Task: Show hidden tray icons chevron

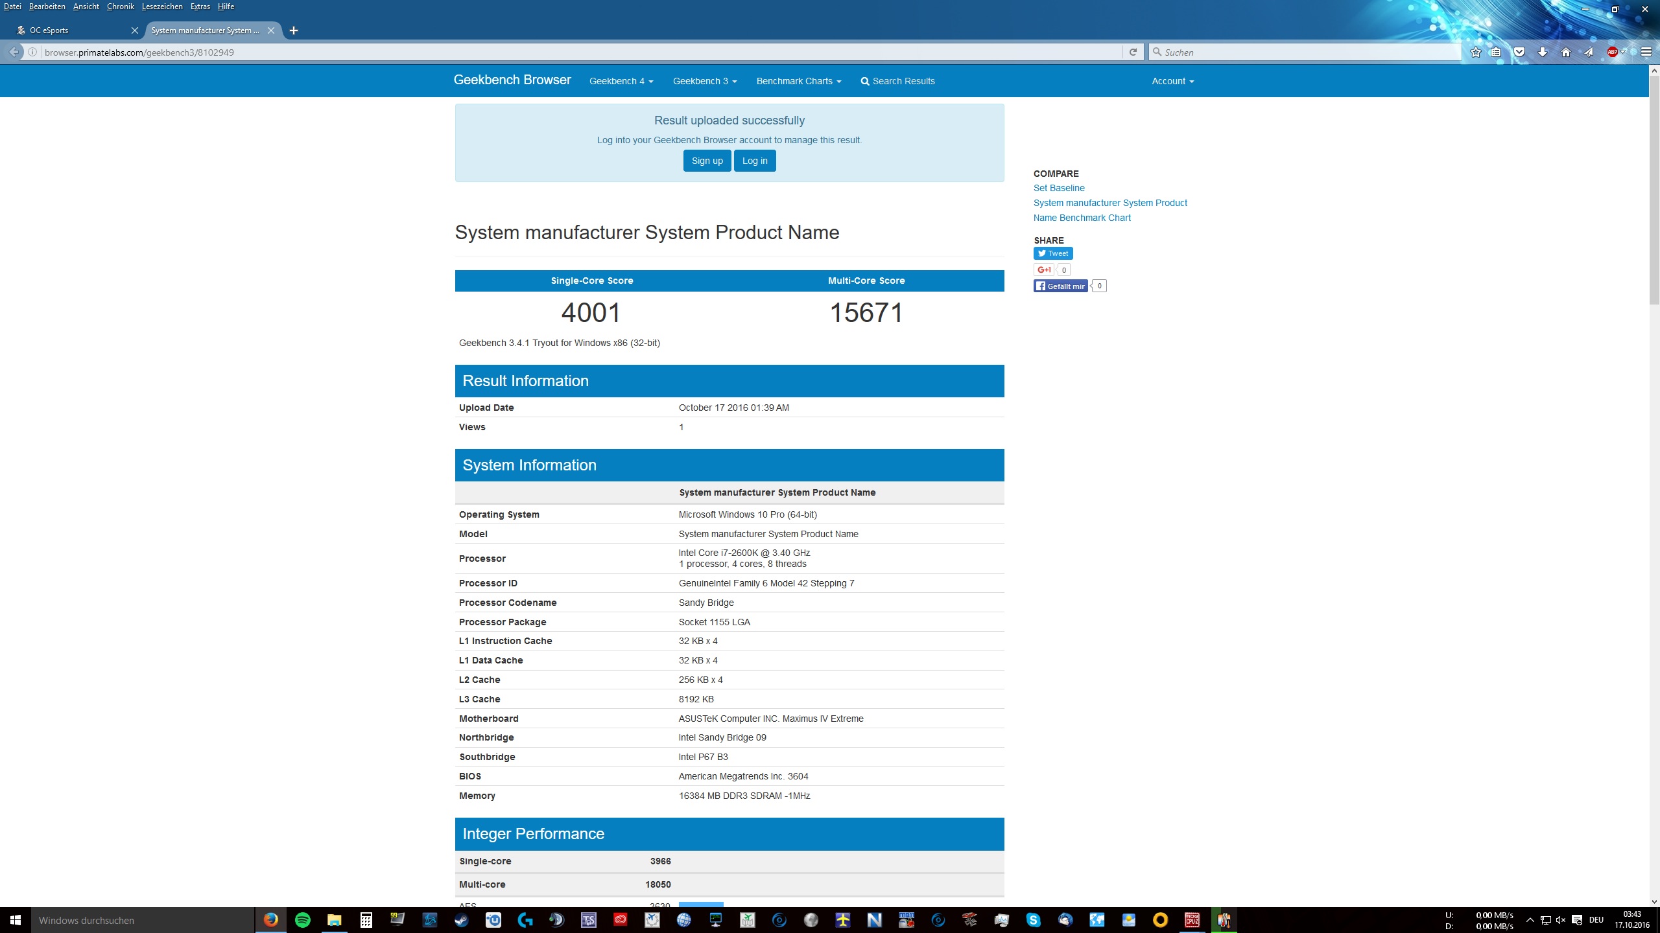Action: (1530, 920)
